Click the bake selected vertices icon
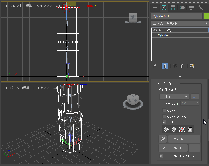209x166 pixels. tap(190, 129)
